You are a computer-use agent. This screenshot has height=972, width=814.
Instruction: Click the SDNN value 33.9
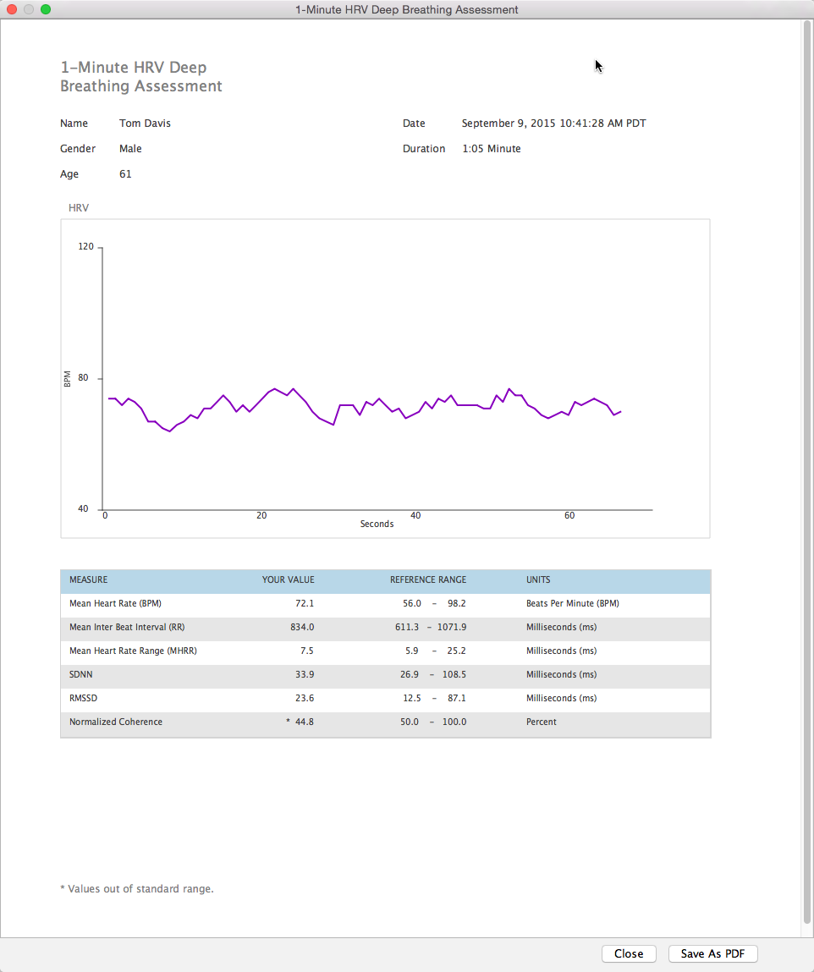click(305, 674)
